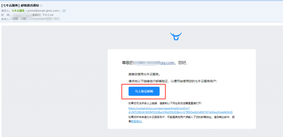This screenshot has width=283, height=137.
Task: Open sender contact card icon
Action: click(x=64, y=11)
